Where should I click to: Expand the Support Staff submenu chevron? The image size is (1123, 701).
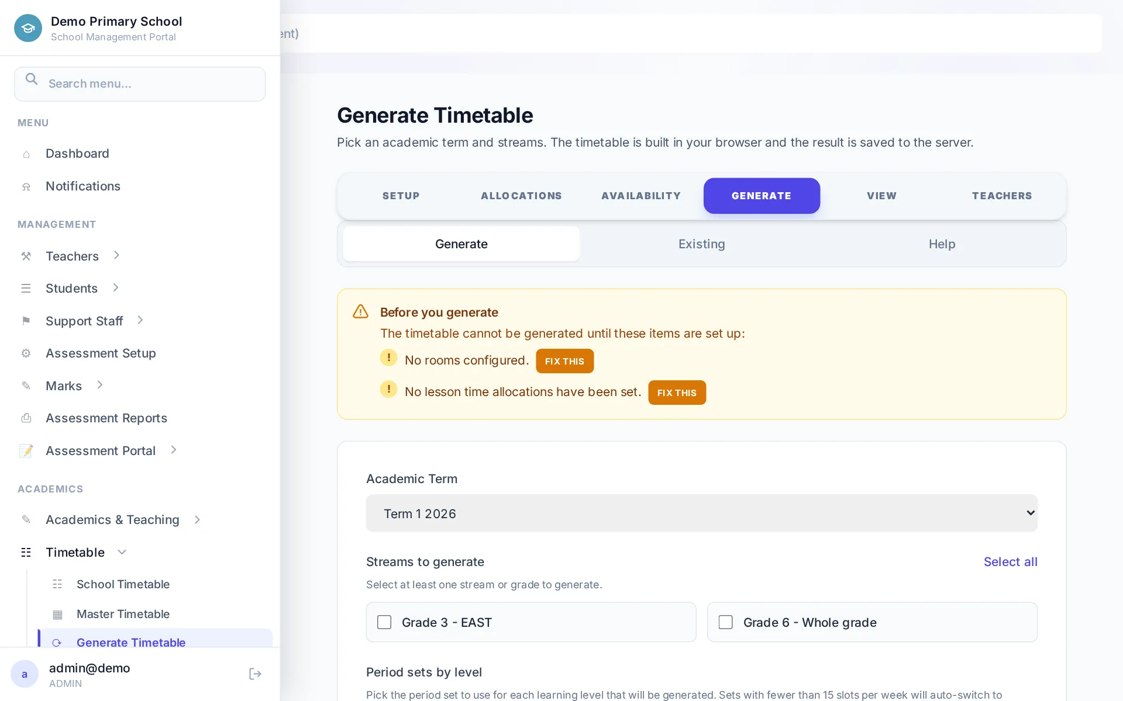[x=140, y=320]
